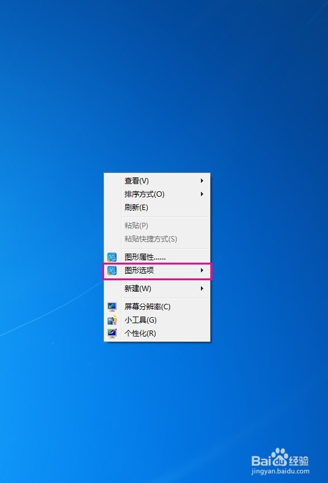This screenshot has width=328, height=483.
Task: Expand the submenu arrow of 查看(V)
Action: [202, 181]
